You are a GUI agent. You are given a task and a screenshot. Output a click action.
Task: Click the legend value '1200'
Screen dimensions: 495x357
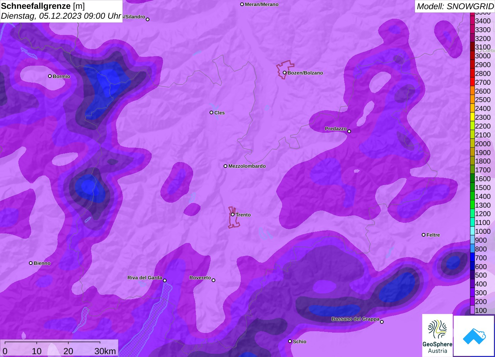click(483, 214)
